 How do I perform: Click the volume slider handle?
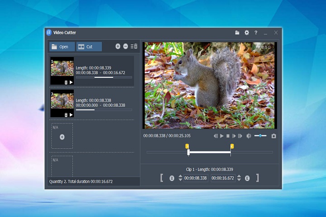[x=260, y=136]
